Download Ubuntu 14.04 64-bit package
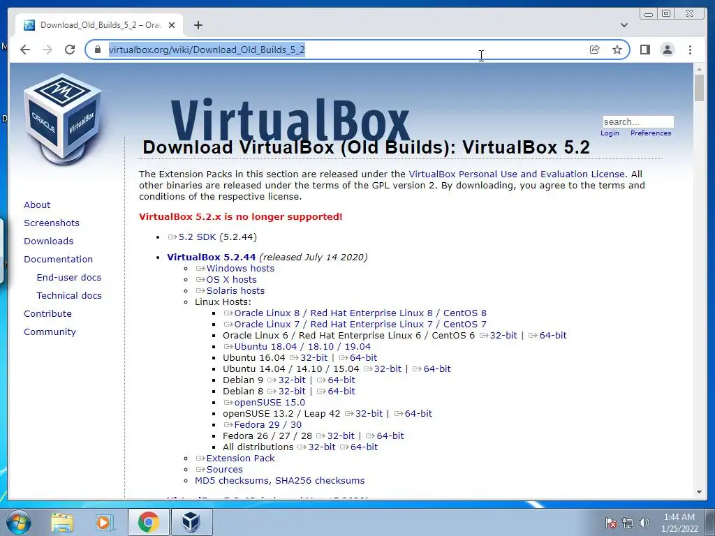 pyautogui.click(x=432, y=368)
